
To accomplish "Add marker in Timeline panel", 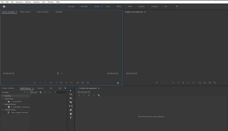I will coord(94,95).
